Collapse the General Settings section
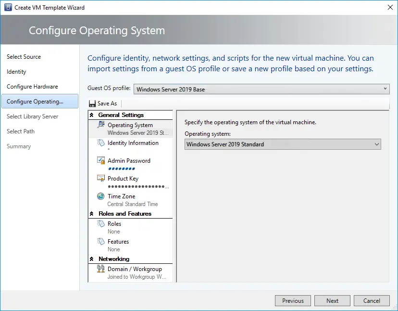This screenshot has height=311, width=398. tap(92, 115)
